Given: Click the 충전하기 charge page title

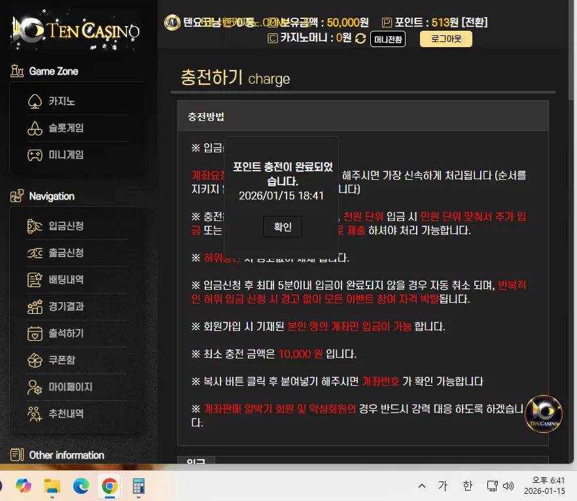Looking at the screenshot, I should pyautogui.click(x=235, y=78).
